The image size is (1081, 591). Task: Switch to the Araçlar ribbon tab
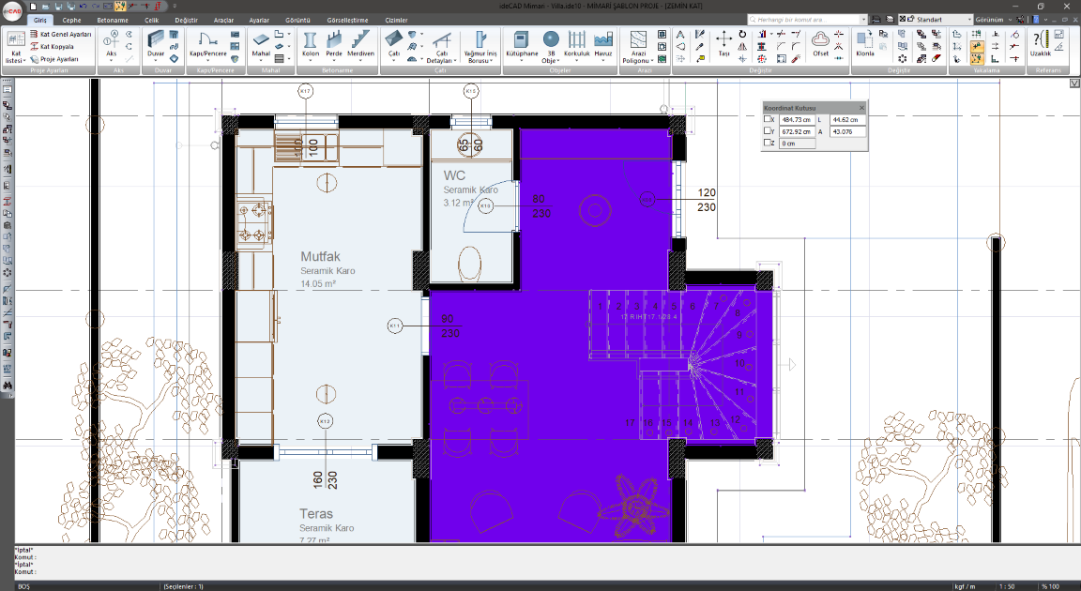[223, 20]
